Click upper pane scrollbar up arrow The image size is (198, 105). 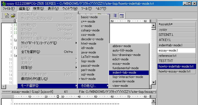(x=154, y=25)
